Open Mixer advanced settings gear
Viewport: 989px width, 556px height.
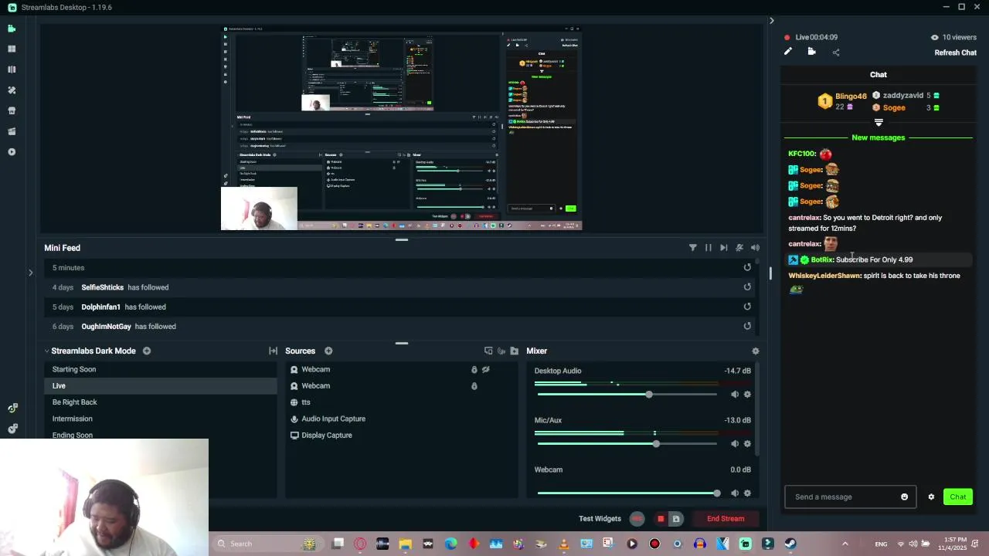tap(755, 351)
